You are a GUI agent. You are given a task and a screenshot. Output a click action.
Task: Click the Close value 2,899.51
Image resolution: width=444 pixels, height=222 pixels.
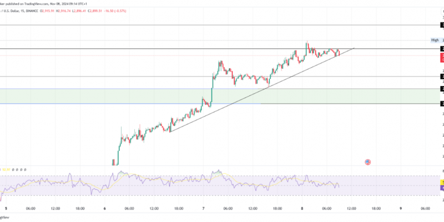click(95, 11)
